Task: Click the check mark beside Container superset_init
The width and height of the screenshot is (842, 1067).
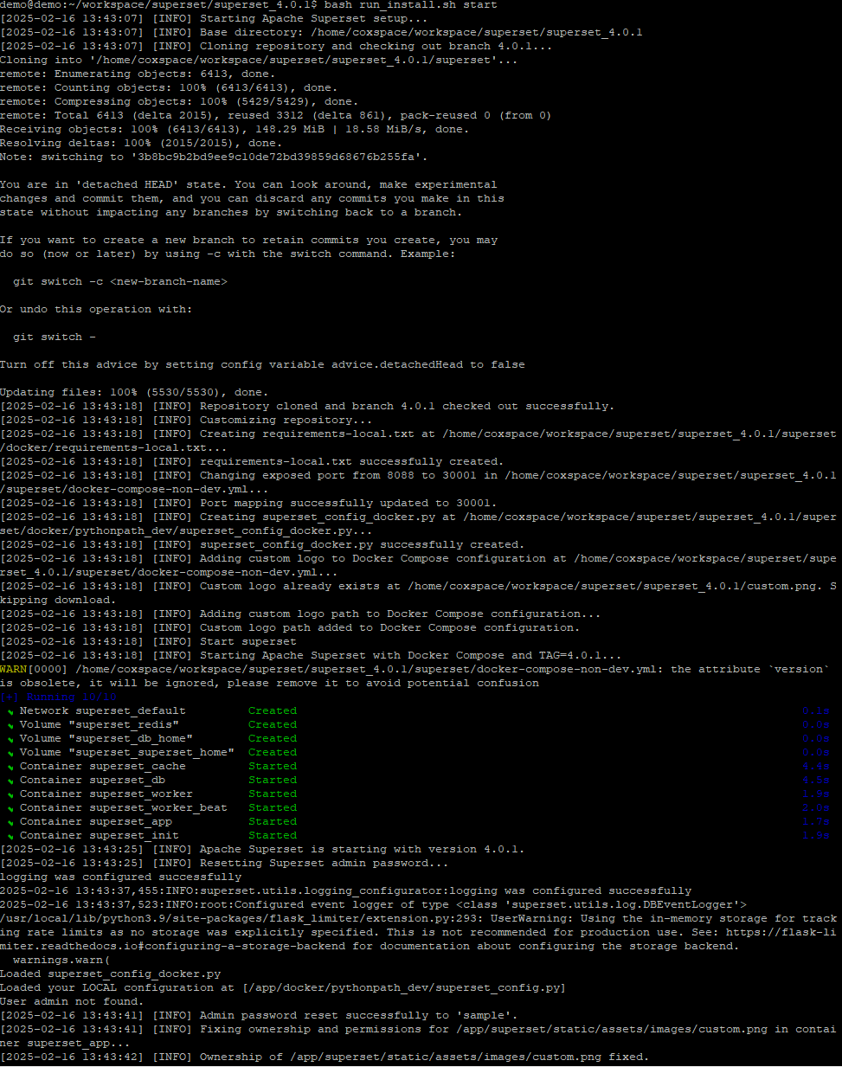Action: coord(10,836)
